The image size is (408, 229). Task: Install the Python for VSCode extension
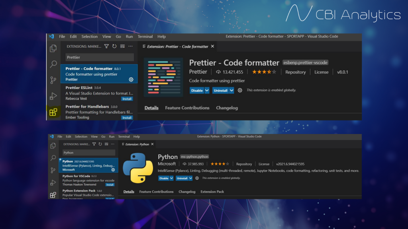point(110,184)
